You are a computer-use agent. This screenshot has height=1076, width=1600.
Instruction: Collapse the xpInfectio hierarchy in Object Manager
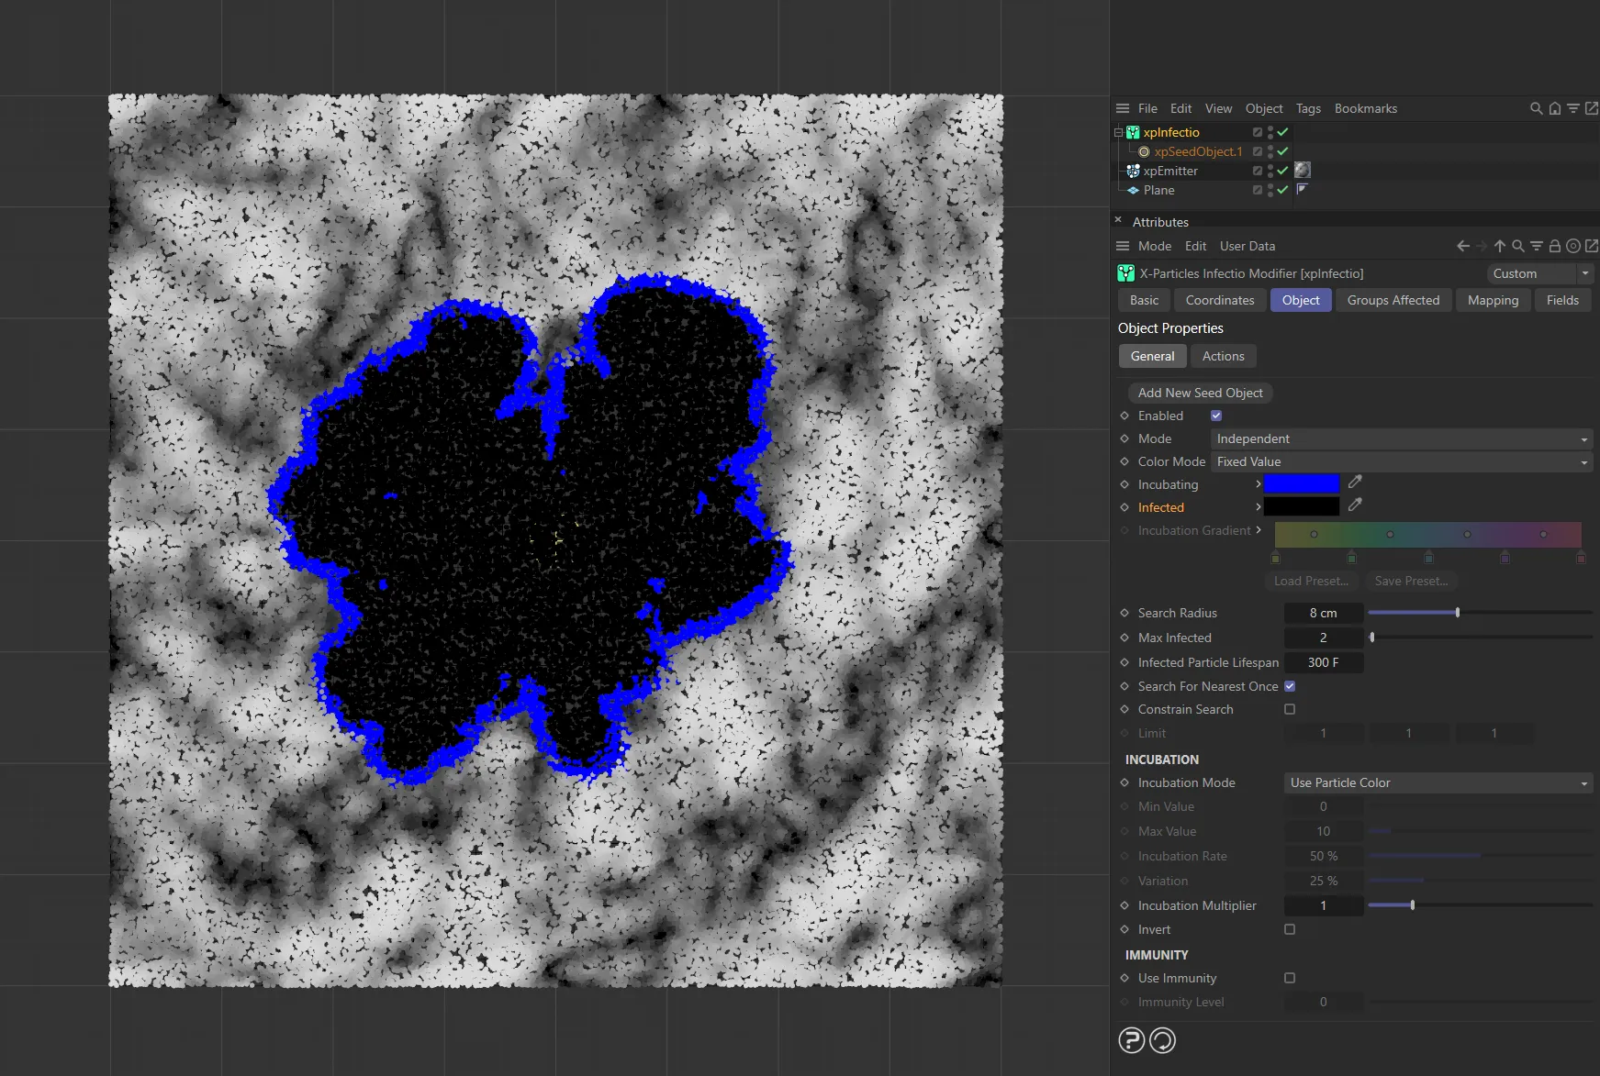[1117, 132]
